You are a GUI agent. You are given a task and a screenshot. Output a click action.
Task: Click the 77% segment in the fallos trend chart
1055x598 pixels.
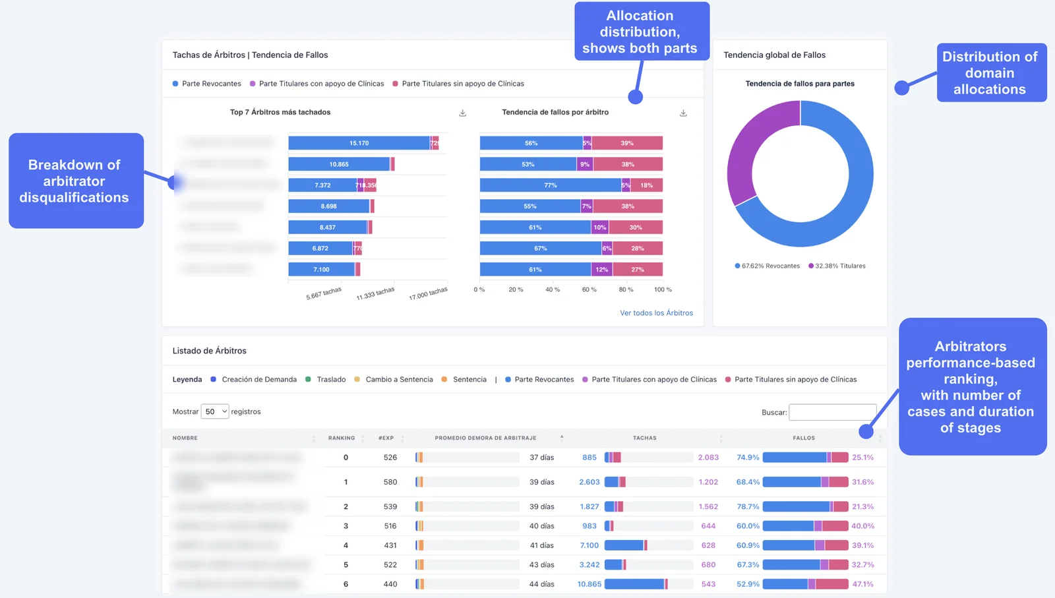click(551, 185)
